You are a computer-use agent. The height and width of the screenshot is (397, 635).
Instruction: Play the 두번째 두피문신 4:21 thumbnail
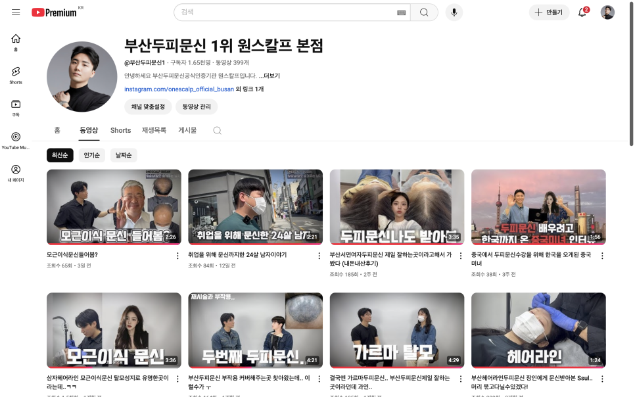pos(256,330)
